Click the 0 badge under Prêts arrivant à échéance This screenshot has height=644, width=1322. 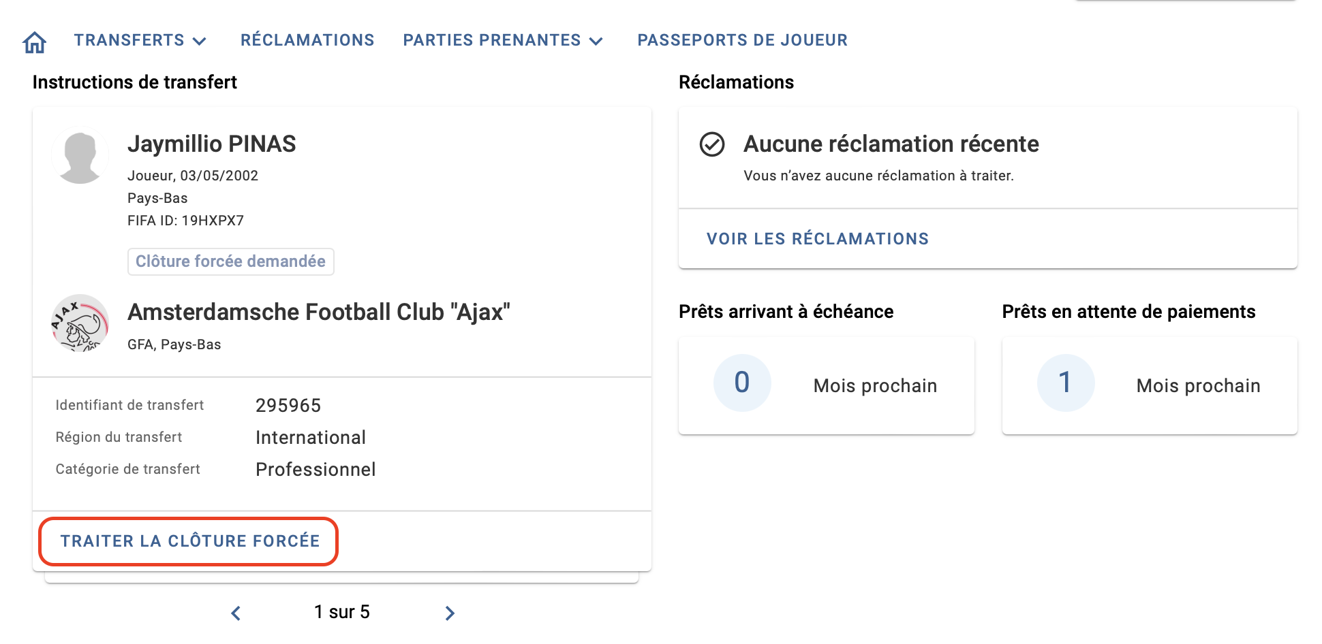pyautogui.click(x=742, y=383)
